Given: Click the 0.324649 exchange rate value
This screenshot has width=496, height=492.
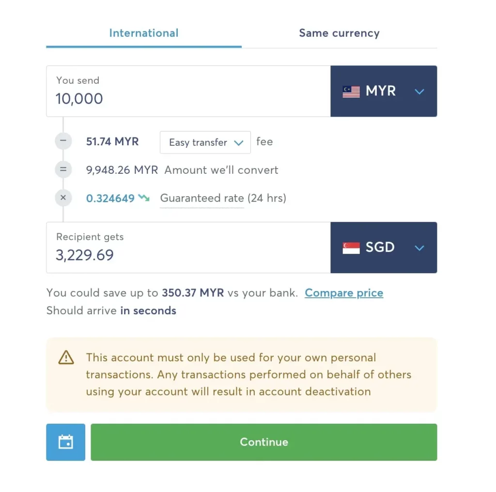Looking at the screenshot, I should 110,198.
